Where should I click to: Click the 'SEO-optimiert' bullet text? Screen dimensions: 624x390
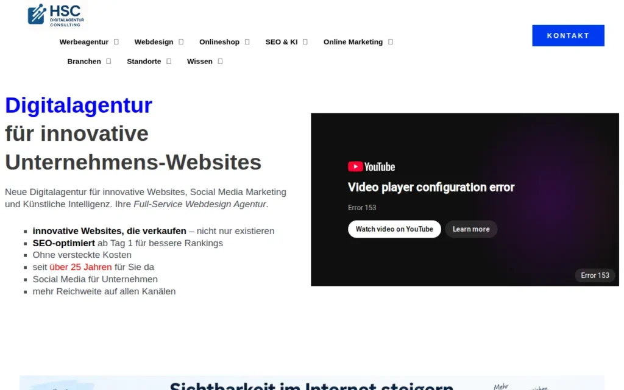63,243
